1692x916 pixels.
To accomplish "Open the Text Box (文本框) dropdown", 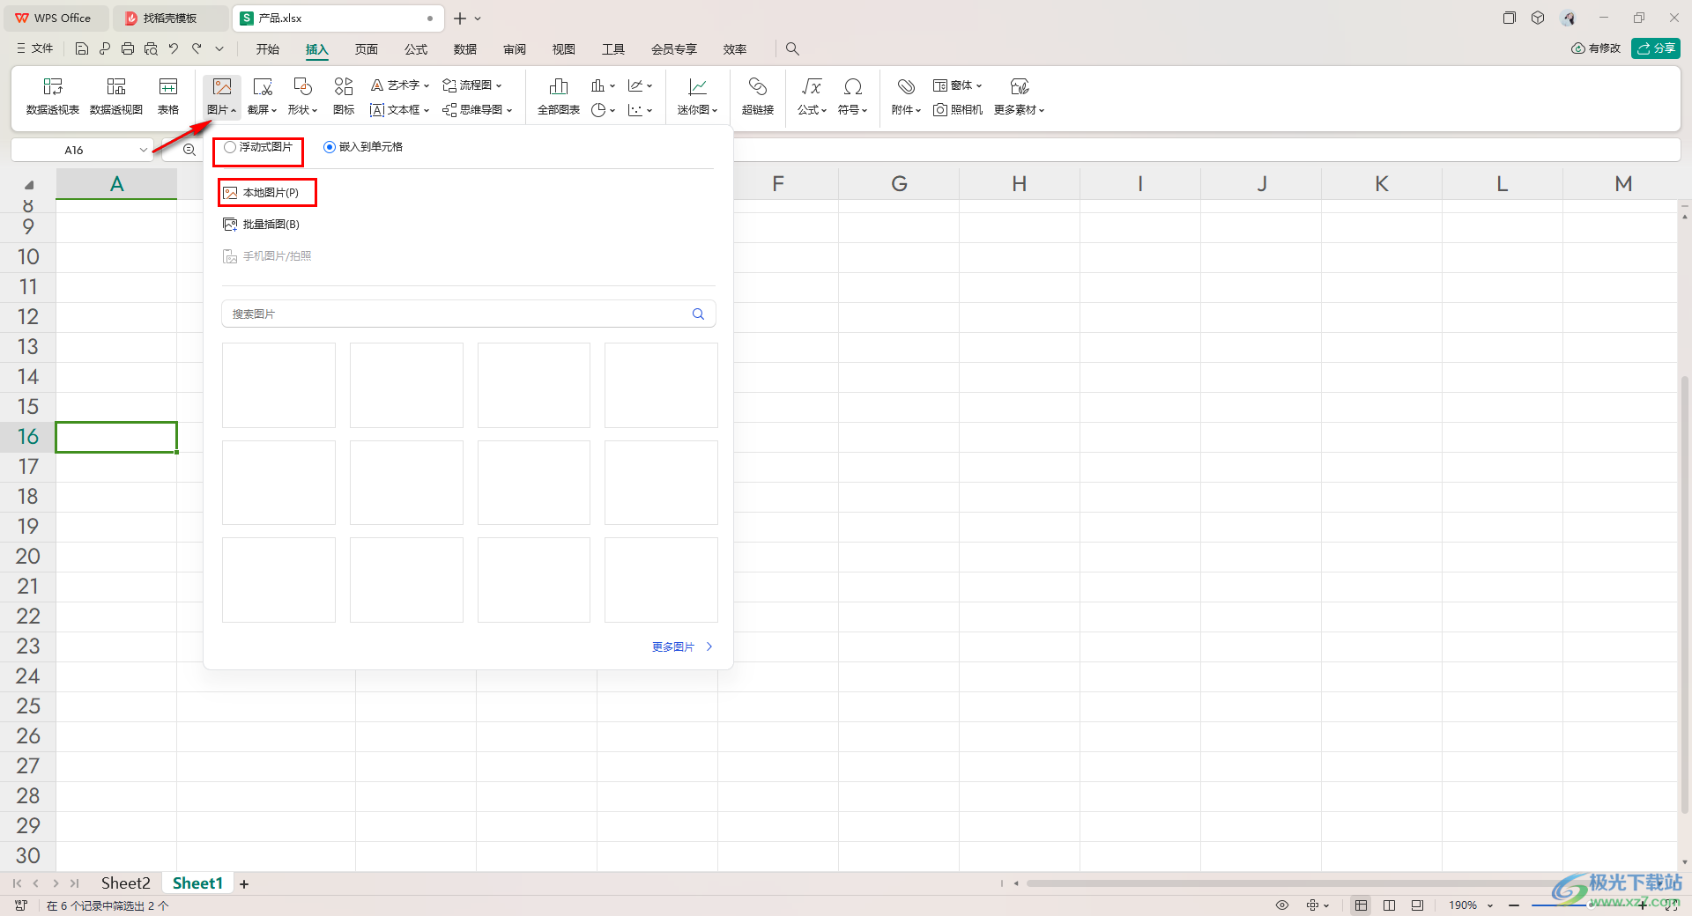I will click(x=400, y=110).
